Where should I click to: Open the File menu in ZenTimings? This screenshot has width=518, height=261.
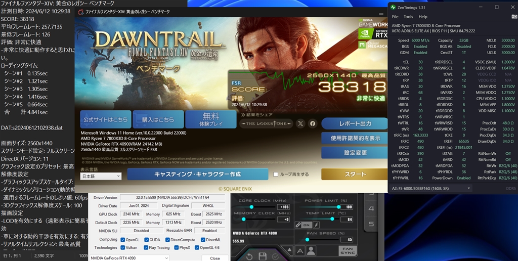(395, 17)
